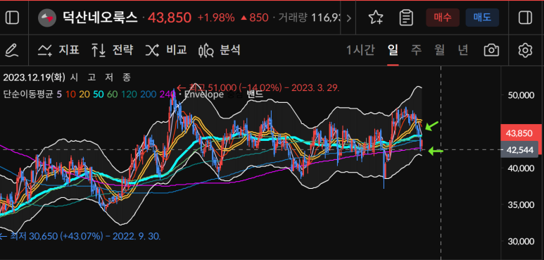
Task: Toggle the 200-day moving average label
Action: [148, 94]
